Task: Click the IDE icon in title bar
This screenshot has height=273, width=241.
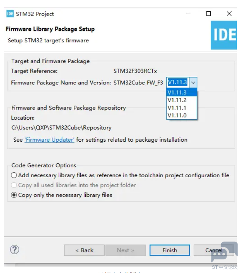Action: pos(10,14)
